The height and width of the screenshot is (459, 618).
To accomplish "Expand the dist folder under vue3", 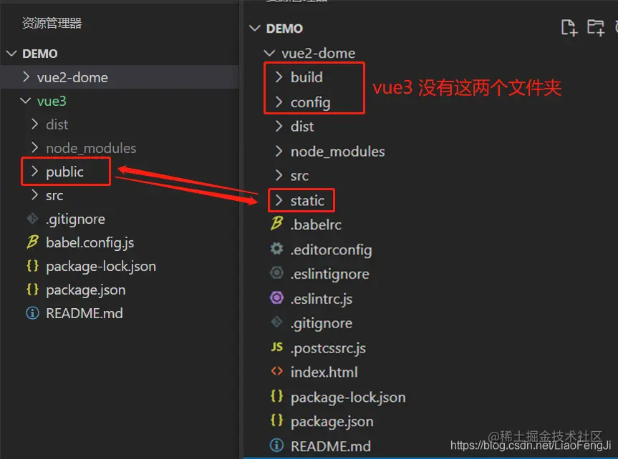I will [34, 124].
